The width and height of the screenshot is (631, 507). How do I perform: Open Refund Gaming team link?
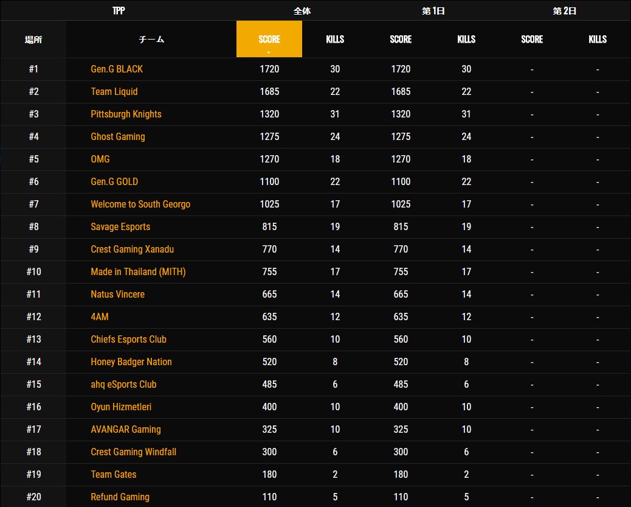click(120, 497)
